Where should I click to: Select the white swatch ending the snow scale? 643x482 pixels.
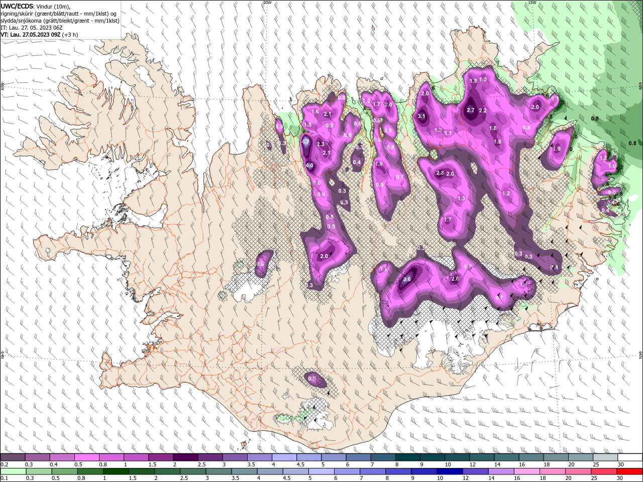(x=630, y=457)
